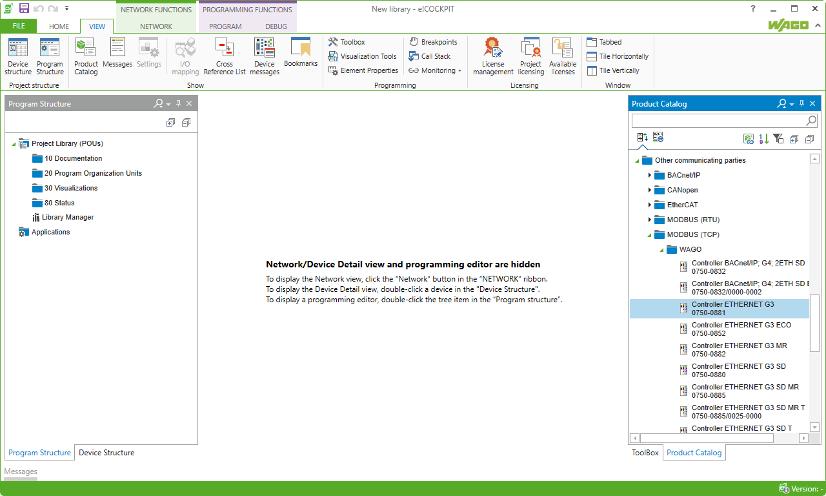This screenshot has height=496, width=826.
Task: Open the Cross Reference List
Action: [x=225, y=56]
